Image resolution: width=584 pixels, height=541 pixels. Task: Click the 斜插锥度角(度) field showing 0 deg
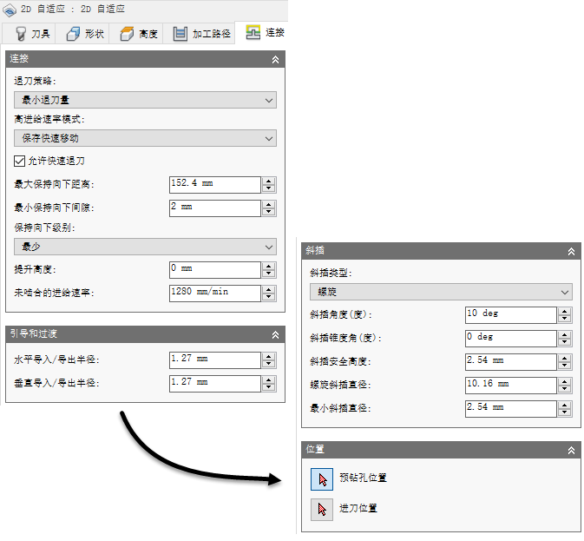(x=511, y=339)
